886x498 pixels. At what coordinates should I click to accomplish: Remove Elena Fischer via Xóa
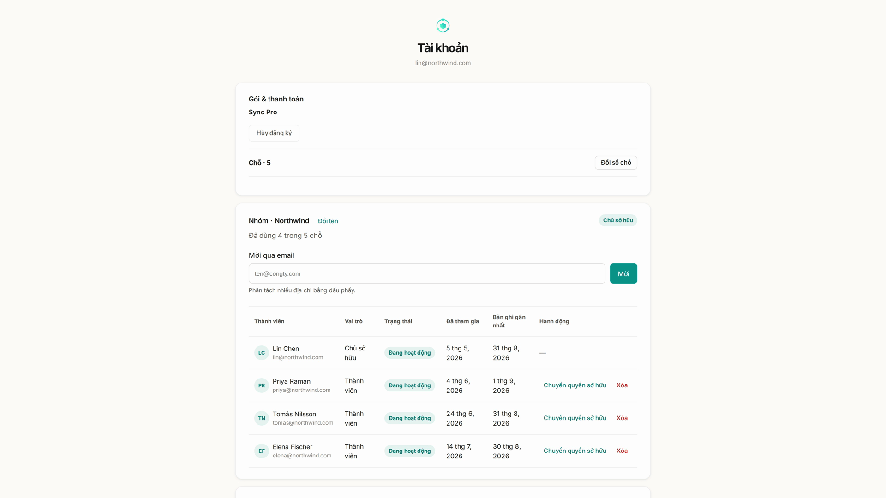tap(622, 451)
